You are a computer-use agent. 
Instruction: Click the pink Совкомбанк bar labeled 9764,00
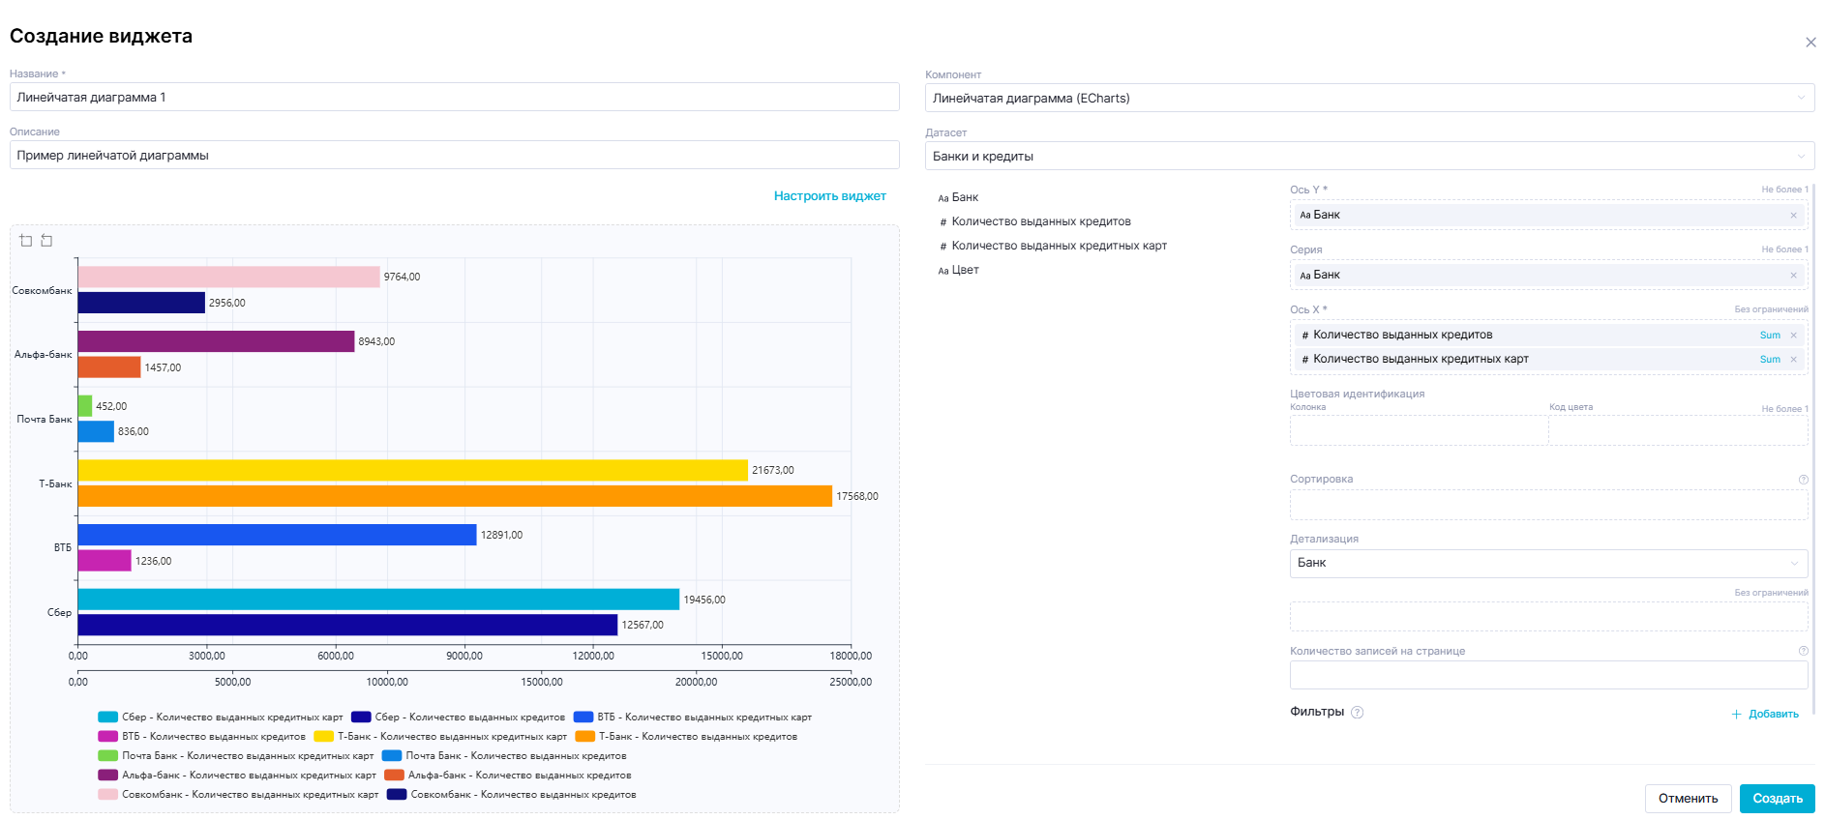click(229, 278)
